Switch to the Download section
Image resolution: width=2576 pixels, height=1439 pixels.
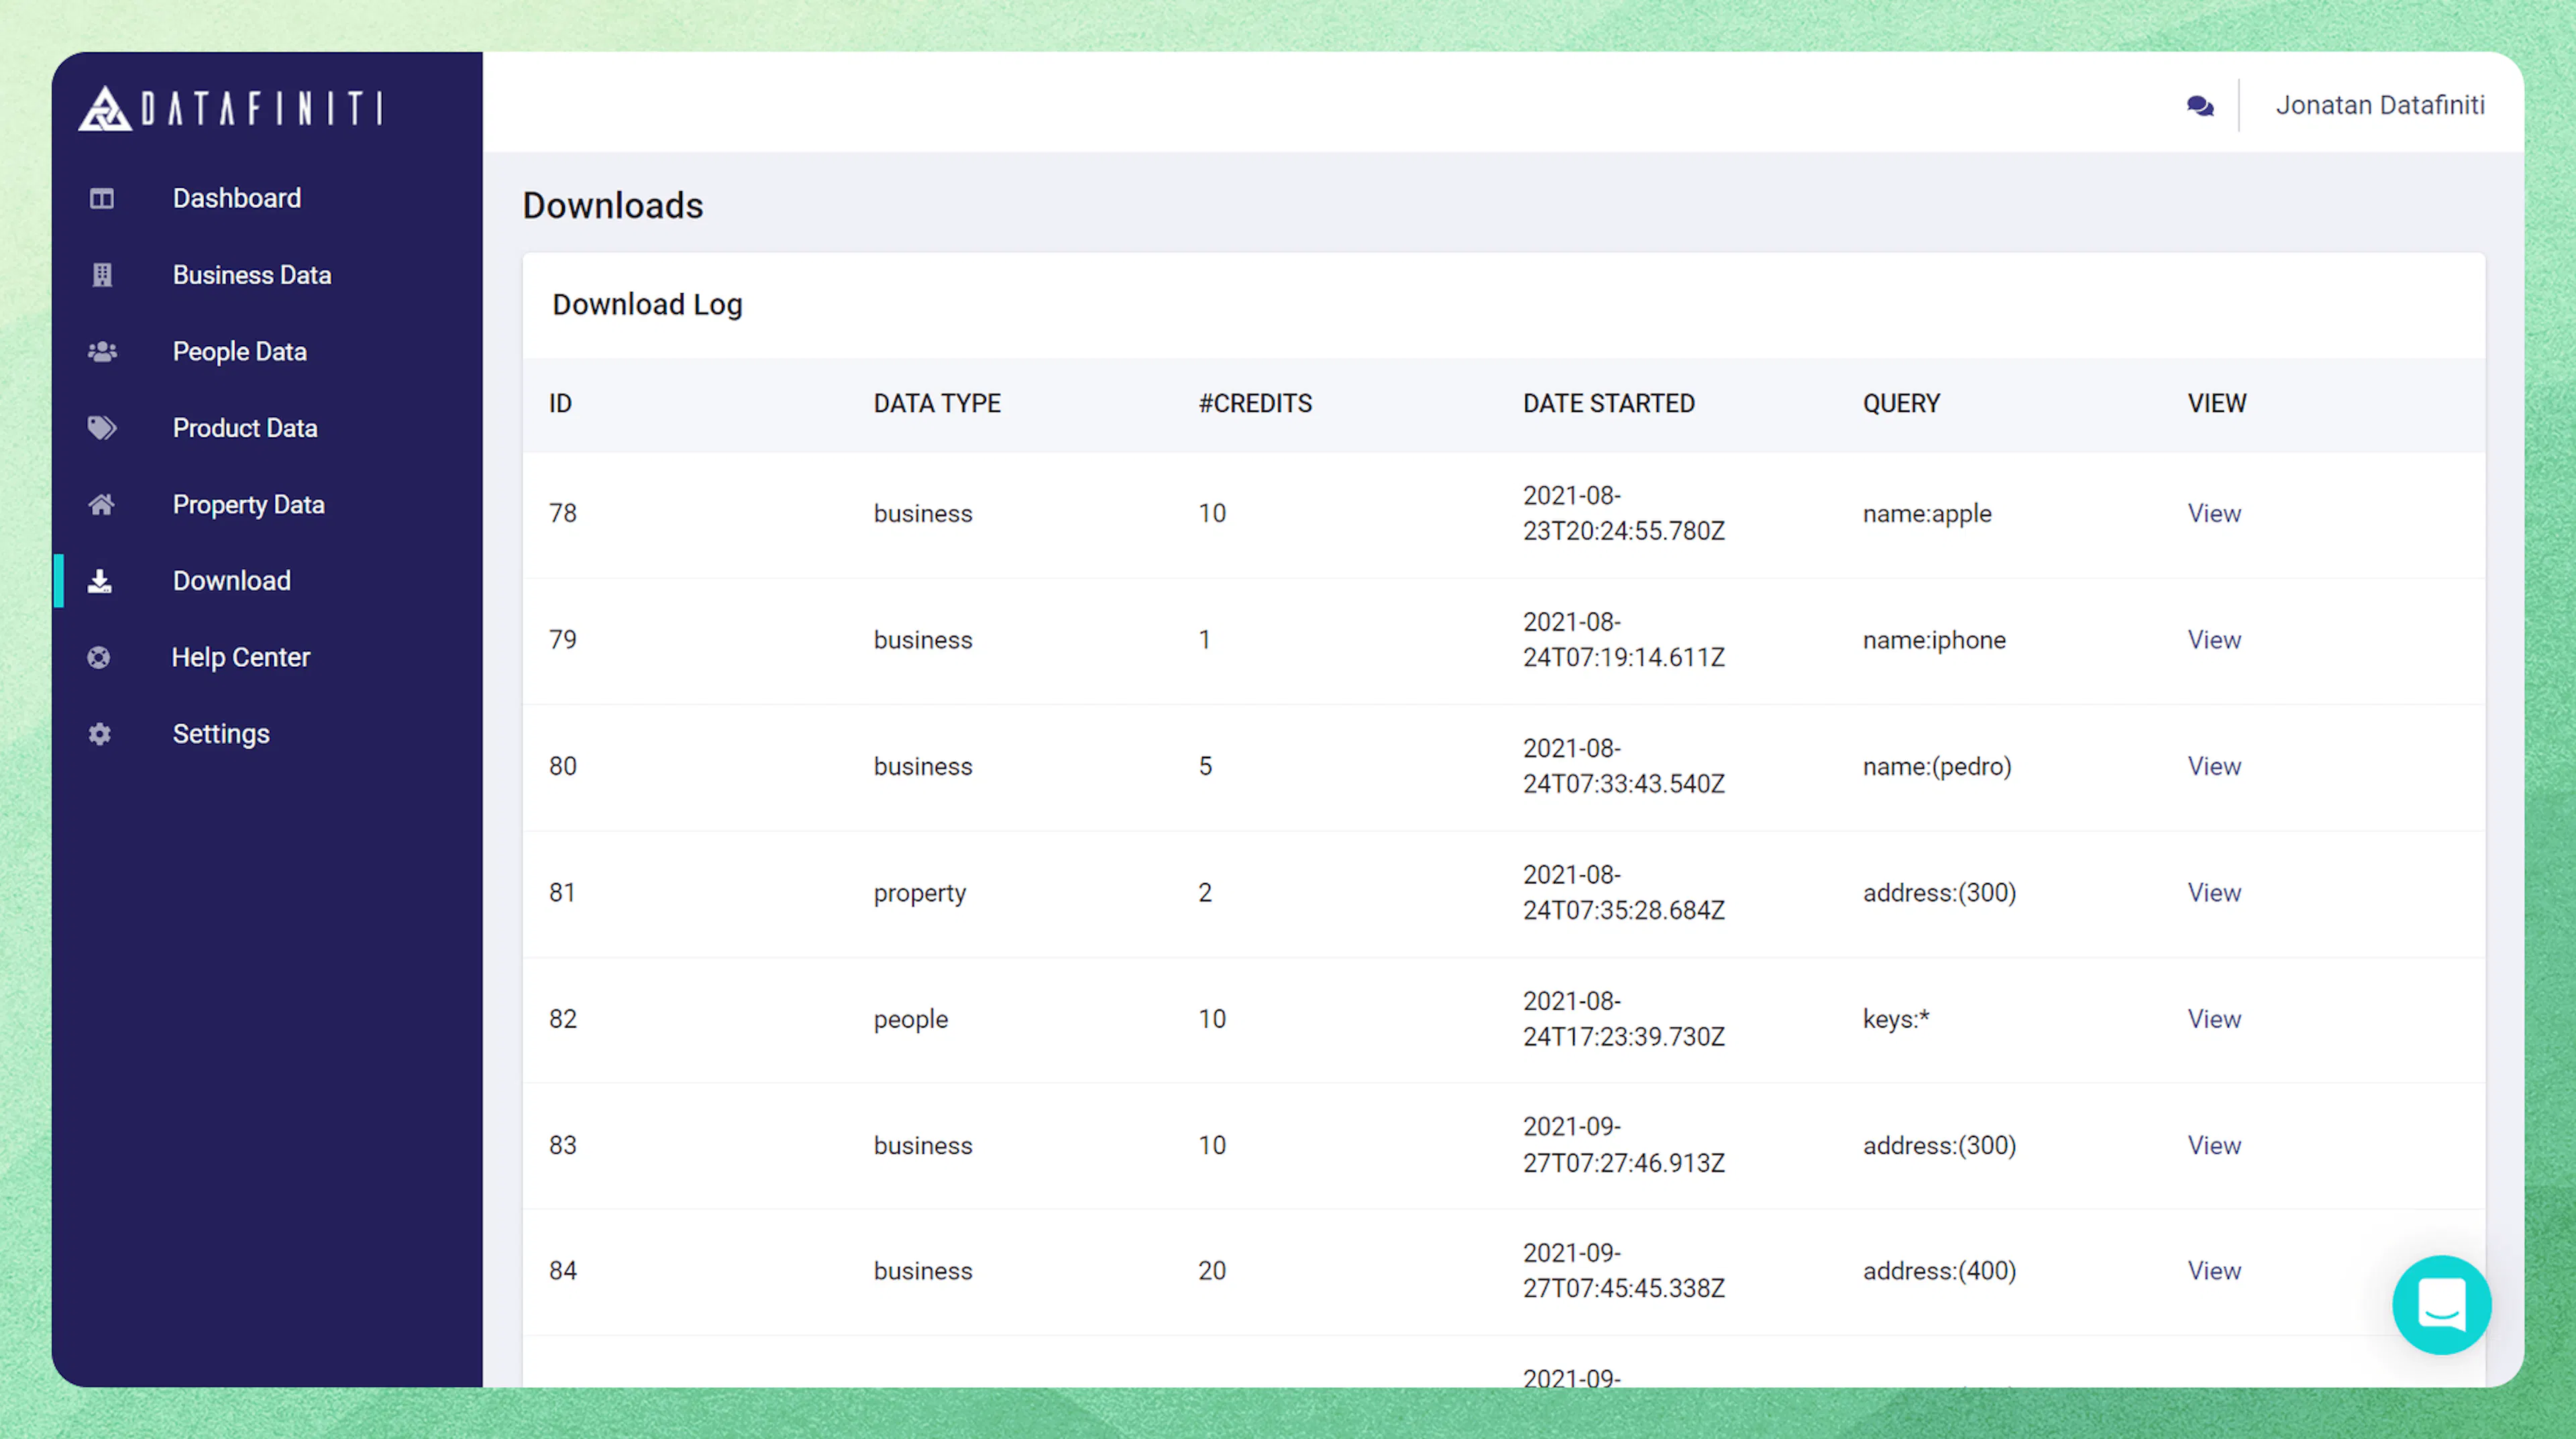tap(231, 580)
